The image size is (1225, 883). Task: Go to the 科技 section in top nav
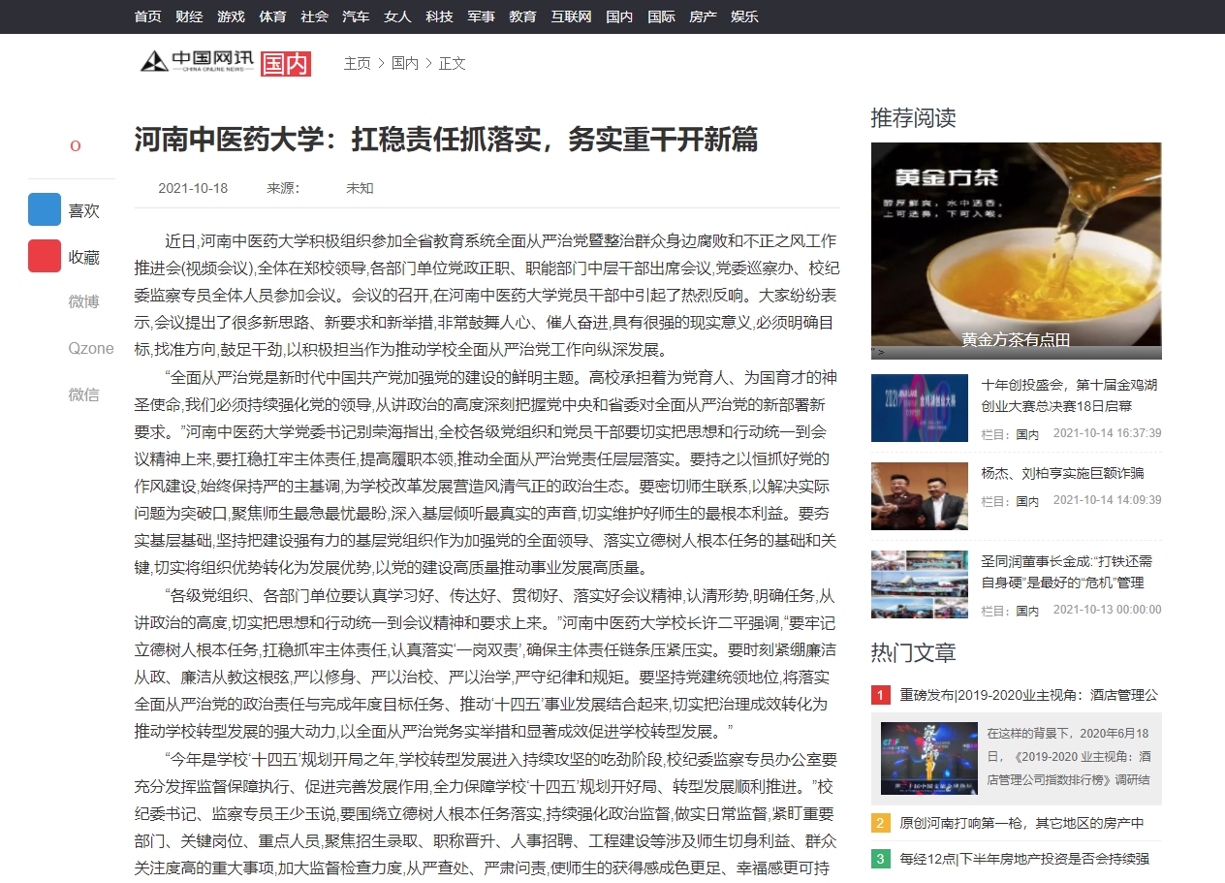(439, 16)
